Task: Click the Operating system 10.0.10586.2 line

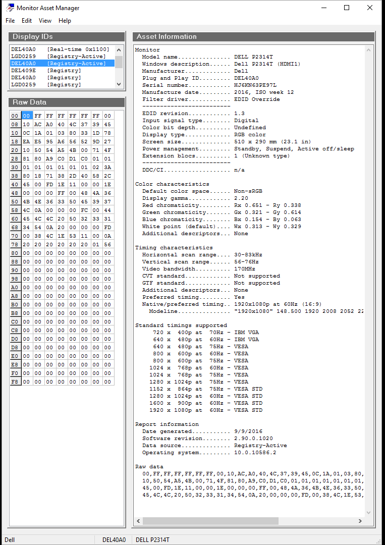Action: pos(209,453)
